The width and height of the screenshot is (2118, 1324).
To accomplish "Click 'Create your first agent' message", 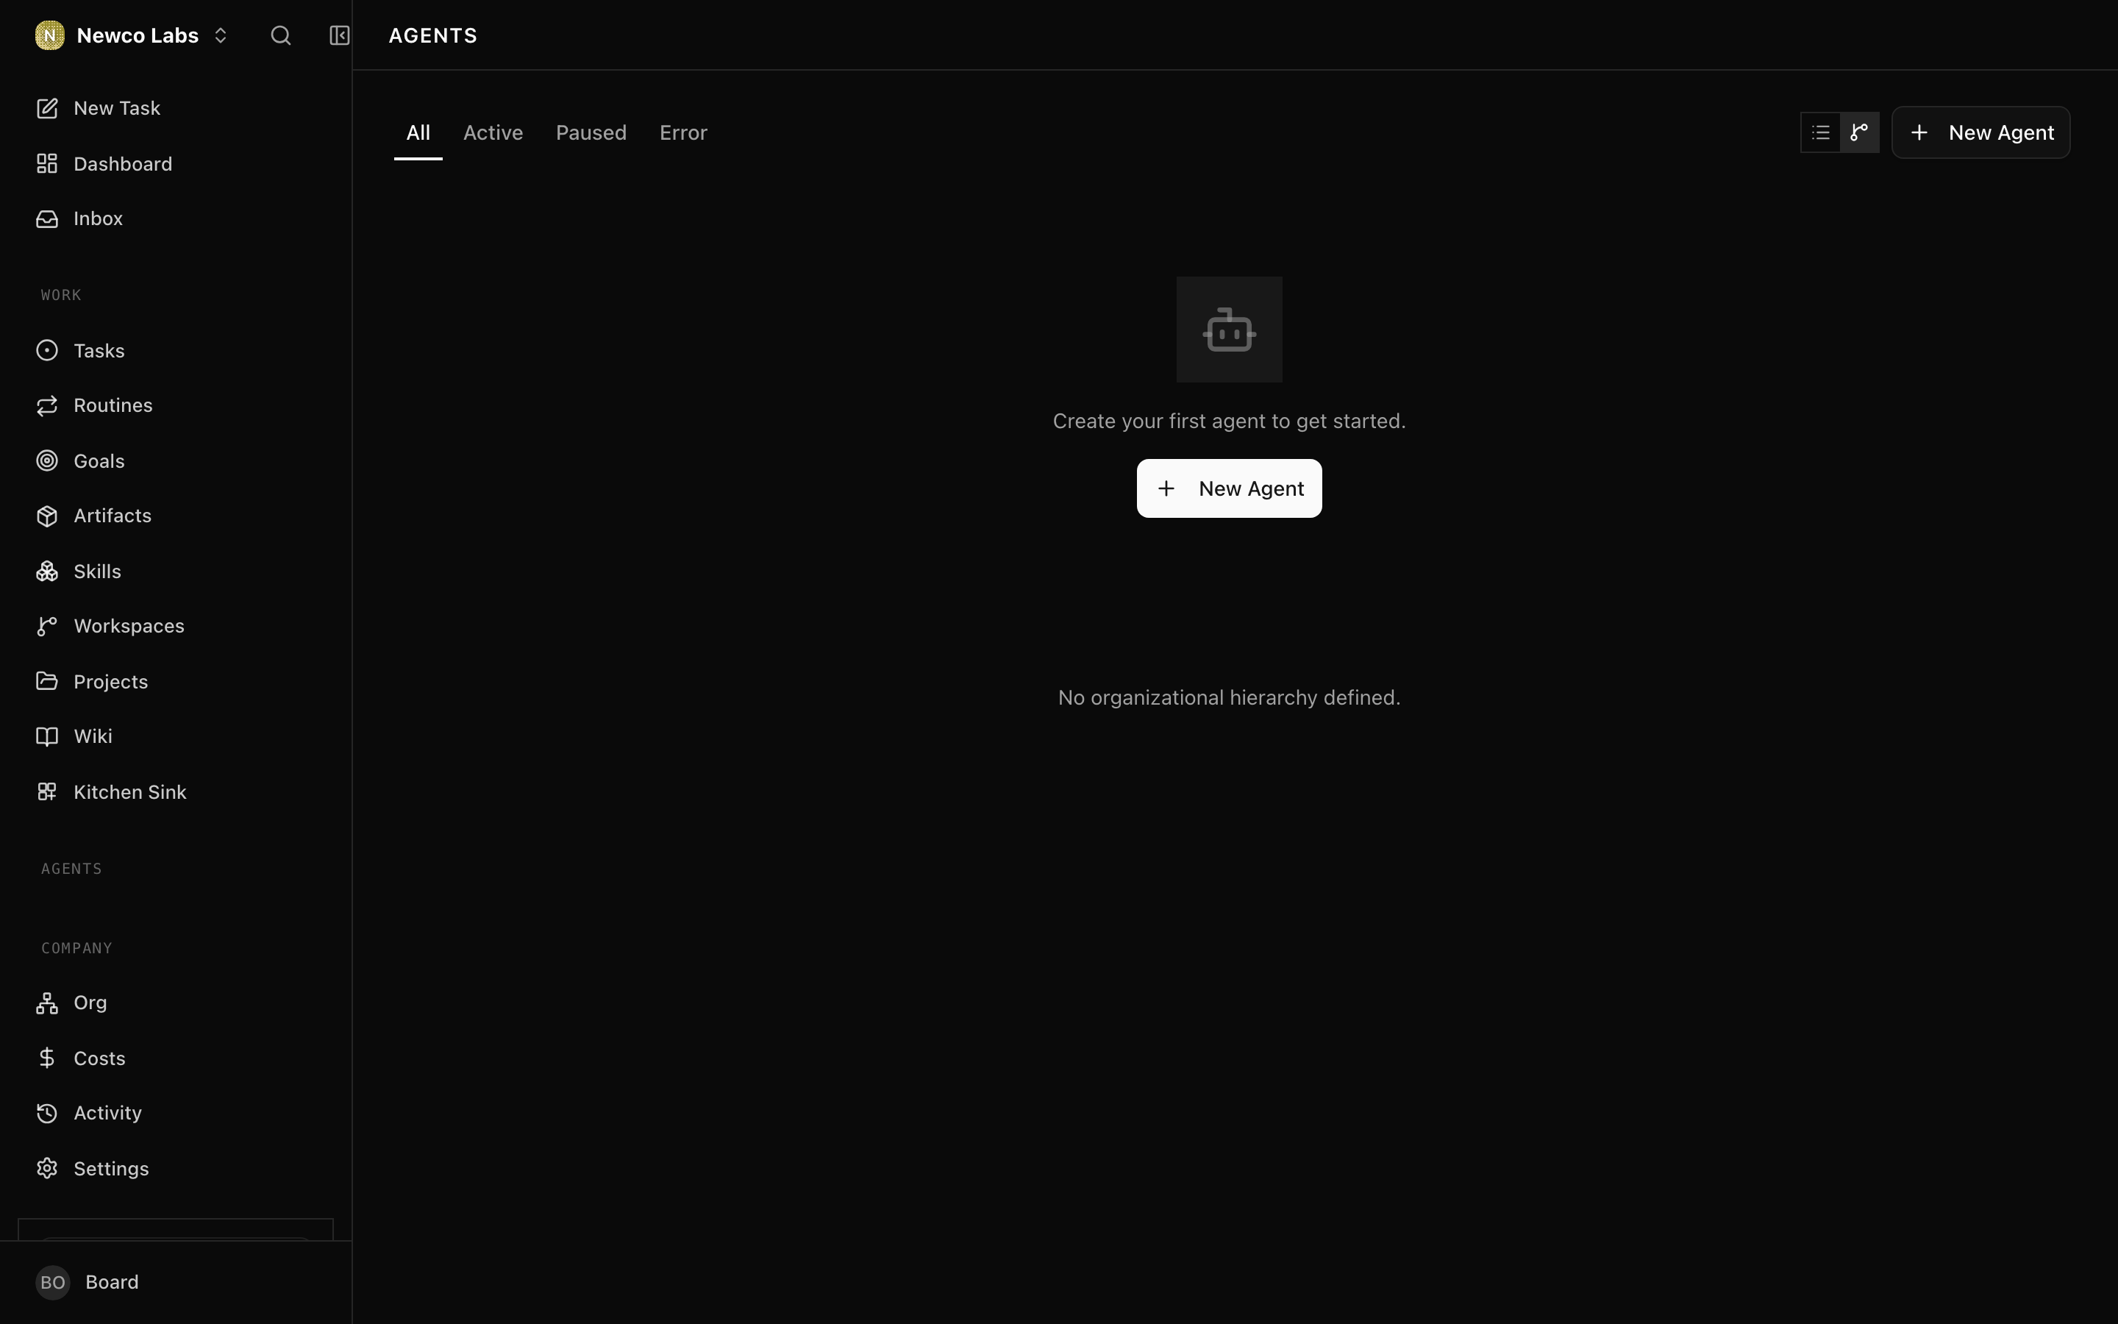I will (x=1229, y=421).
